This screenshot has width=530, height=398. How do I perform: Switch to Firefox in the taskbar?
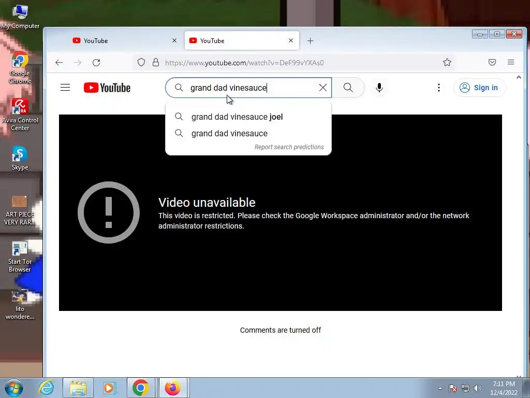pos(173,388)
